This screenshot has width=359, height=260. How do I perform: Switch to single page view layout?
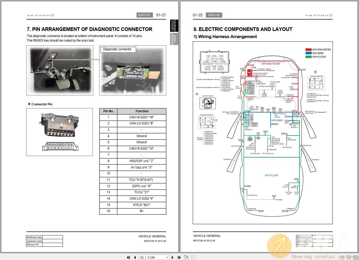pyautogui.click(x=342, y=257)
